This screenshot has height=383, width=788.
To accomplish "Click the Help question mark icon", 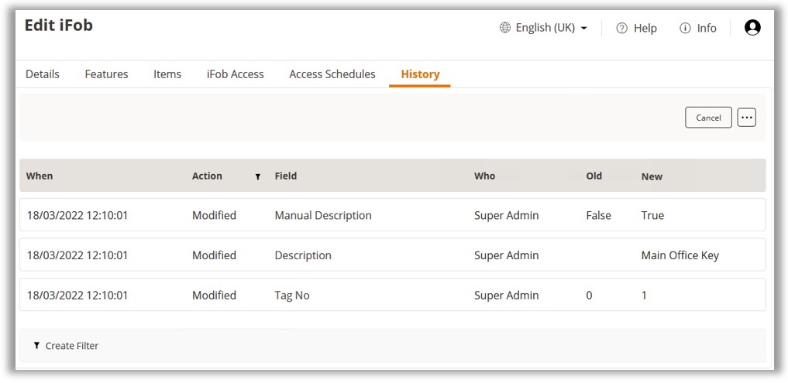I will [x=621, y=28].
